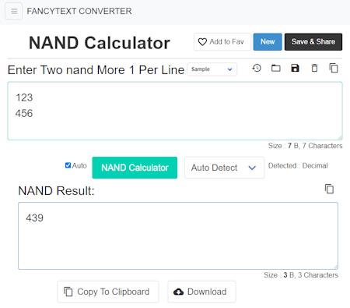Click the heart icon in Add to Fav
Screen dimensions: 350x308
(202, 42)
